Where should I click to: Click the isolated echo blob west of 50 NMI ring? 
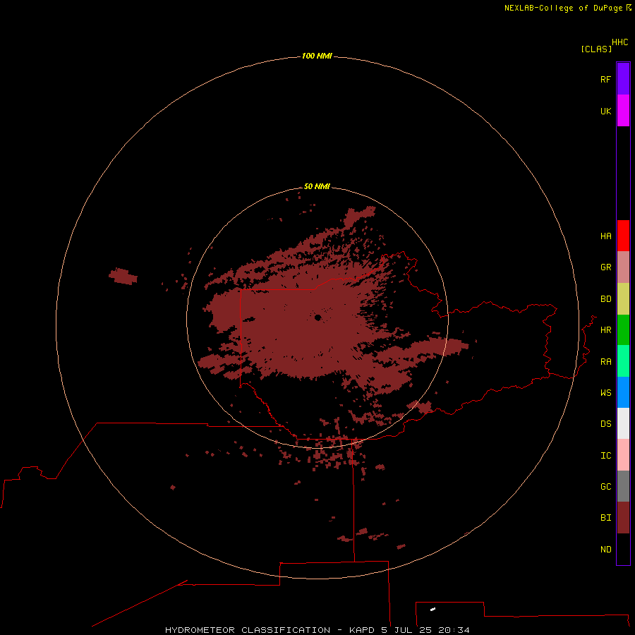click(x=123, y=276)
